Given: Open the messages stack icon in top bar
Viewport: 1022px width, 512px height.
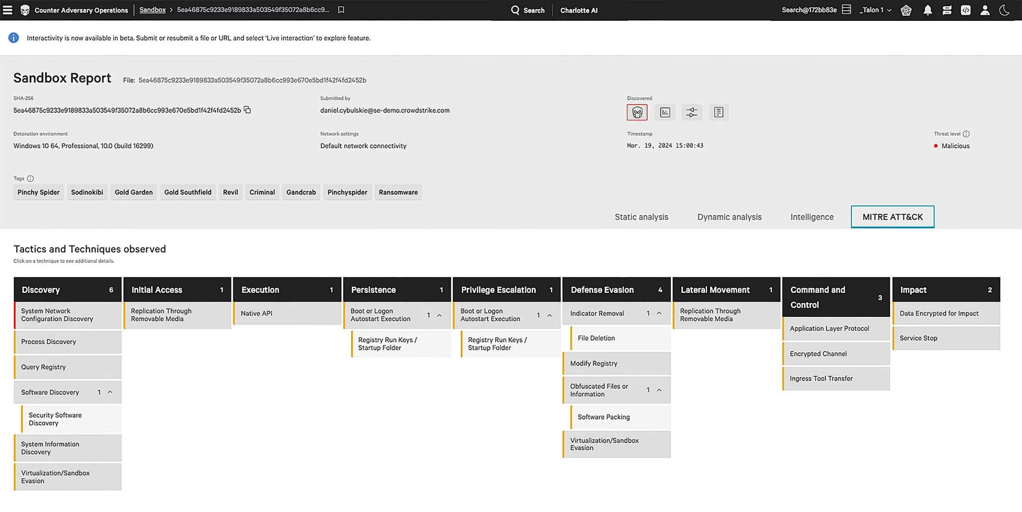Looking at the screenshot, I should coord(947,10).
